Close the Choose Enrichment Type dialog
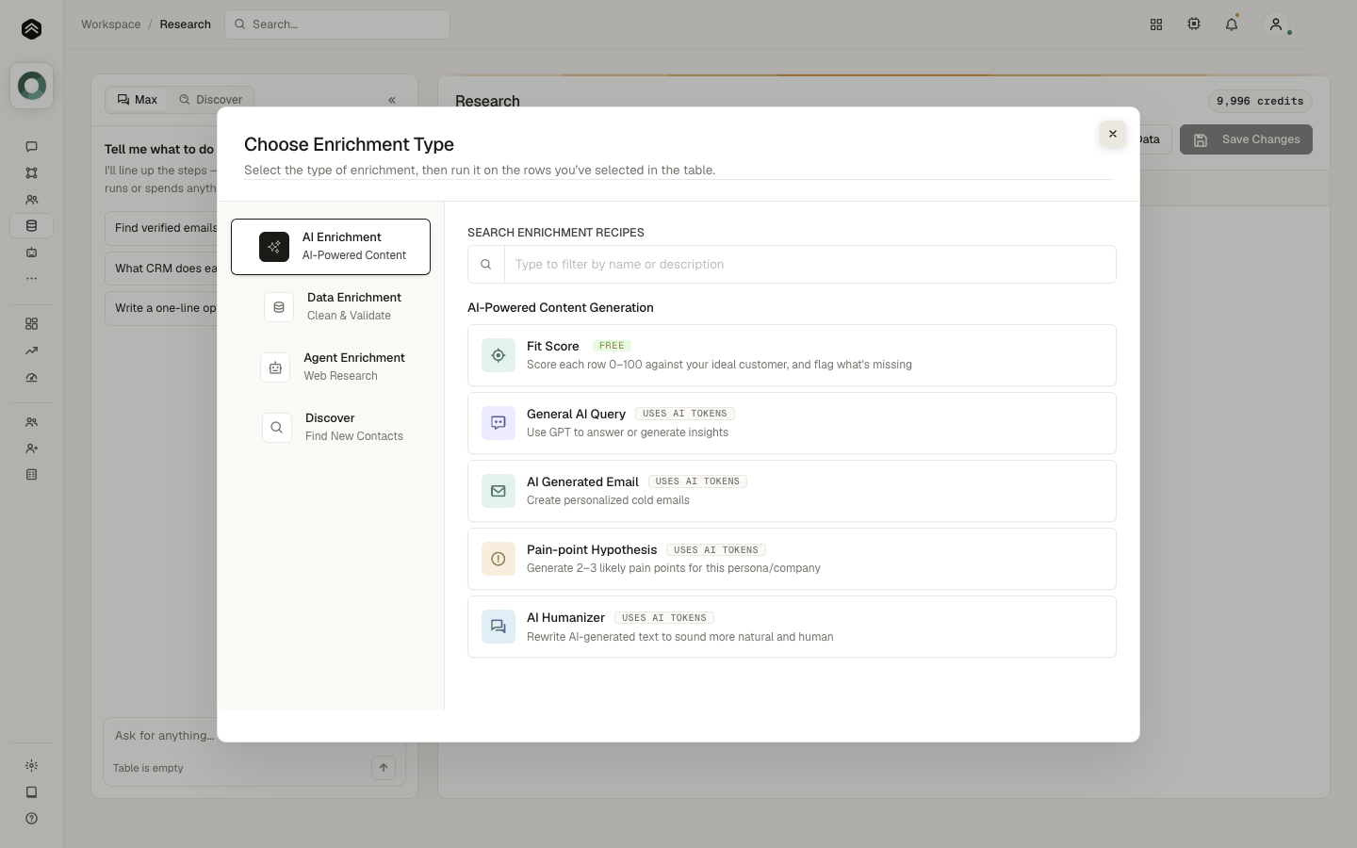The image size is (1357, 848). tap(1112, 134)
